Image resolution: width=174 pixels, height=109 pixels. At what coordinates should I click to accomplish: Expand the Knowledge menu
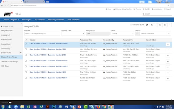(x=27, y=20)
